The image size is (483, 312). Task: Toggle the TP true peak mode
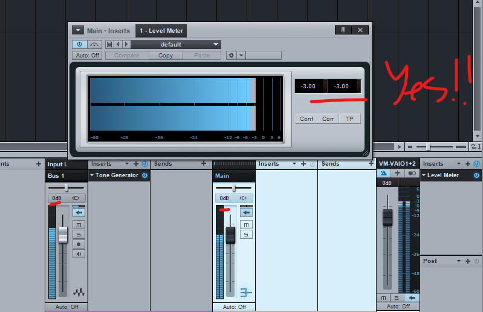click(349, 119)
